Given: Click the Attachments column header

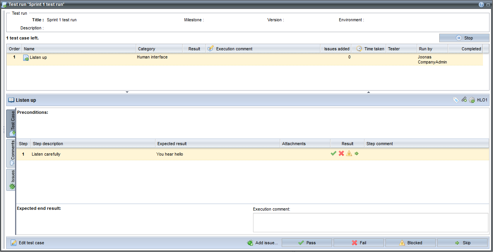Looking at the screenshot, I should tap(305, 144).
